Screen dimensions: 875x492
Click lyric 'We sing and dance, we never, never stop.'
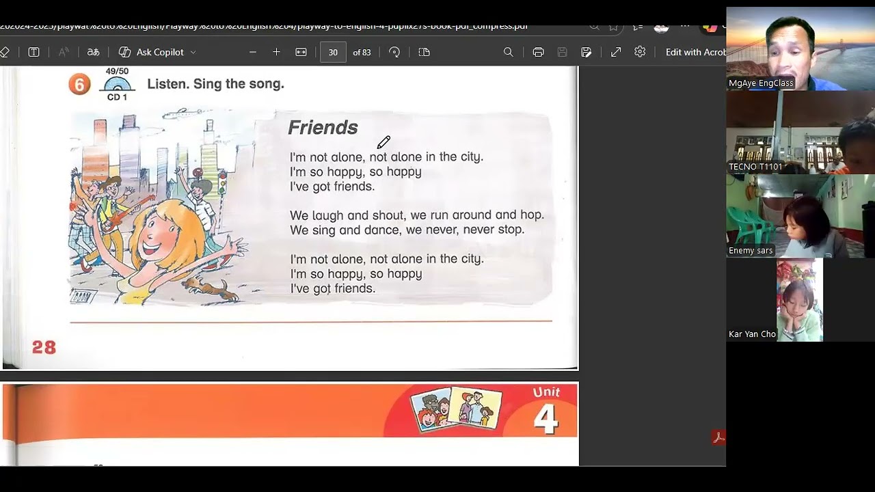click(407, 230)
